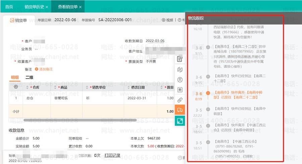This screenshot has width=302, height=164.
Task: Open the 欠 arrears sidebar icon
Action: click(180, 80)
